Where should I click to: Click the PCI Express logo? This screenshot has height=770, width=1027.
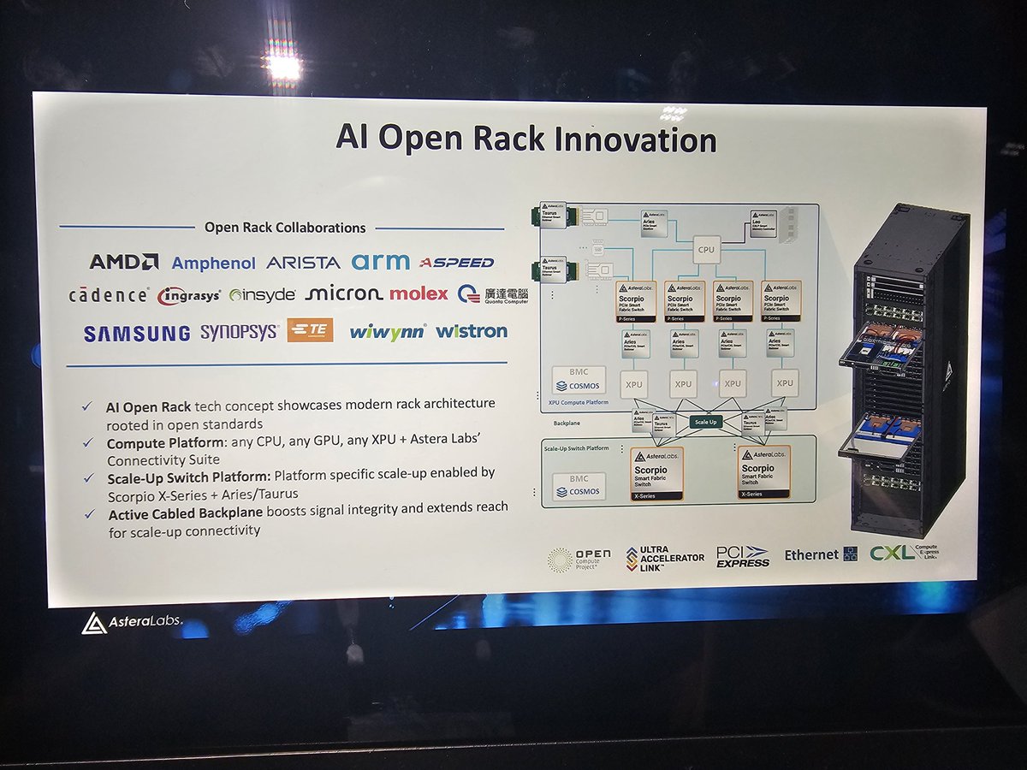click(x=741, y=557)
